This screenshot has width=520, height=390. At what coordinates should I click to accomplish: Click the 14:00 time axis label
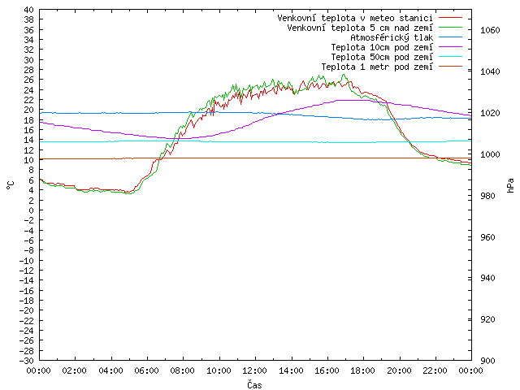[x=291, y=370]
